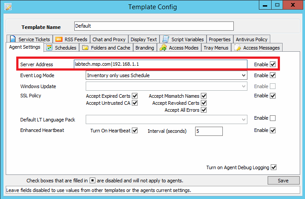Click the filled checkbox legend example

pos(92,181)
